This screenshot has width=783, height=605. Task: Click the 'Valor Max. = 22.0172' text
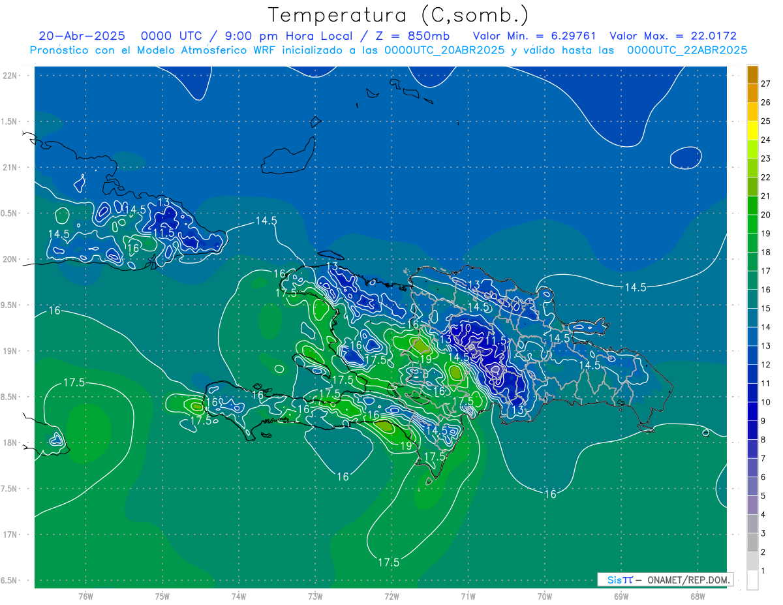(673, 37)
